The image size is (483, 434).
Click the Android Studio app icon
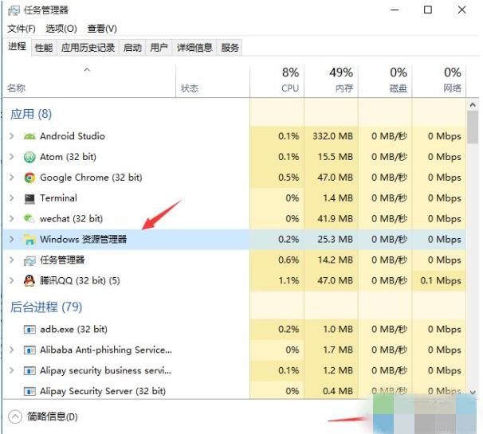coord(29,136)
